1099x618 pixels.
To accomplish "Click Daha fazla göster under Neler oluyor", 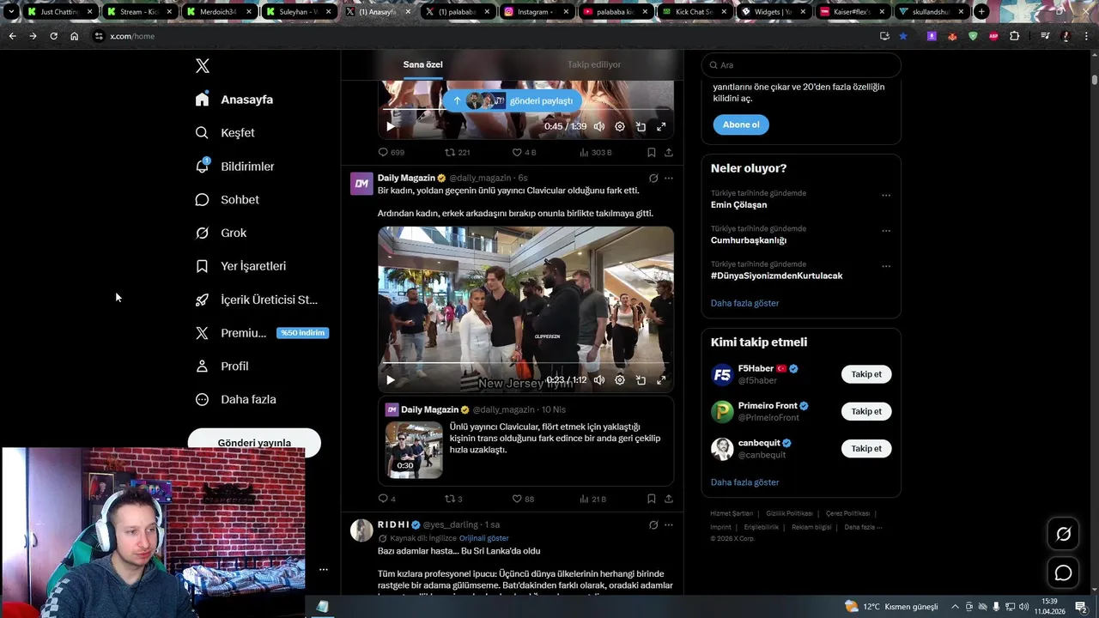I will coord(745,303).
